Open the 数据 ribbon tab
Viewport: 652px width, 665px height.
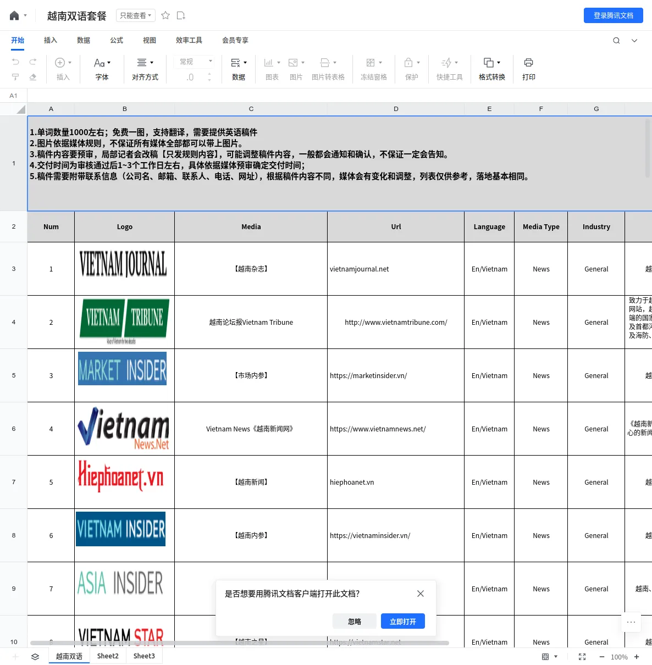coord(84,40)
